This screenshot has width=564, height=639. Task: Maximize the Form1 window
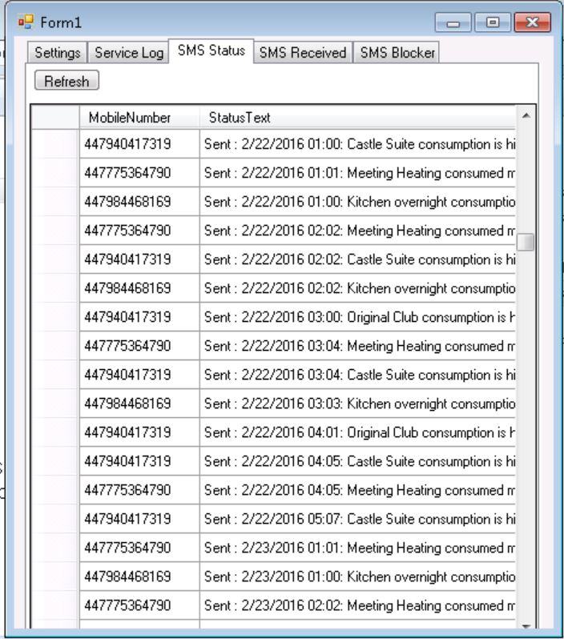click(x=489, y=22)
